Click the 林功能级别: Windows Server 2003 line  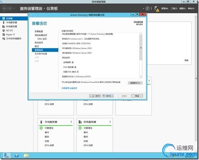[x=77, y=48]
